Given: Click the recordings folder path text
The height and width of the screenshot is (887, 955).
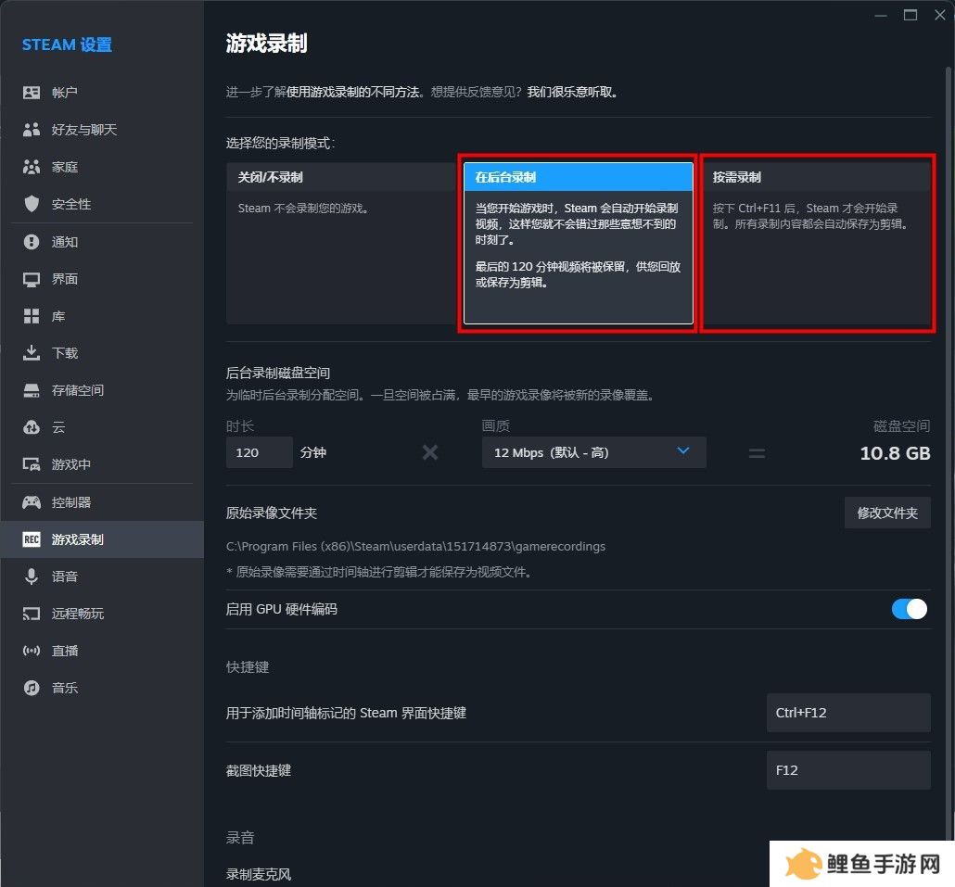Looking at the screenshot, I should (415, 546).
